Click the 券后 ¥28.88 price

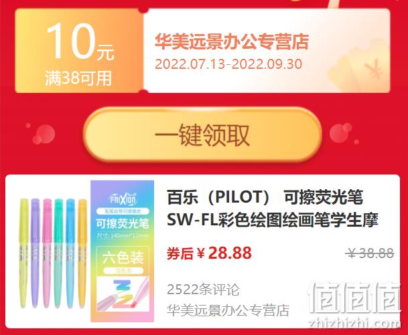pyautogui.click(x=209, y=253)
